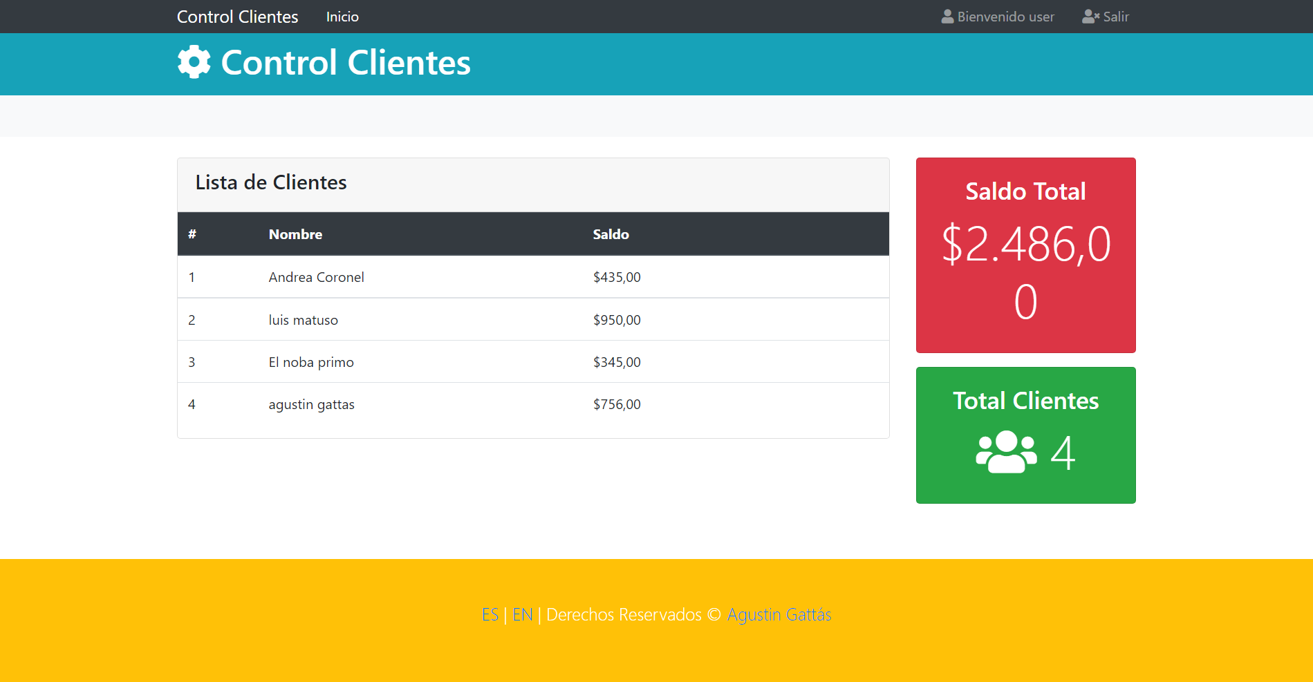Click the Total Clientes card title
This screenshot has width=1313, height=682.
click(x=1025, y=401)
